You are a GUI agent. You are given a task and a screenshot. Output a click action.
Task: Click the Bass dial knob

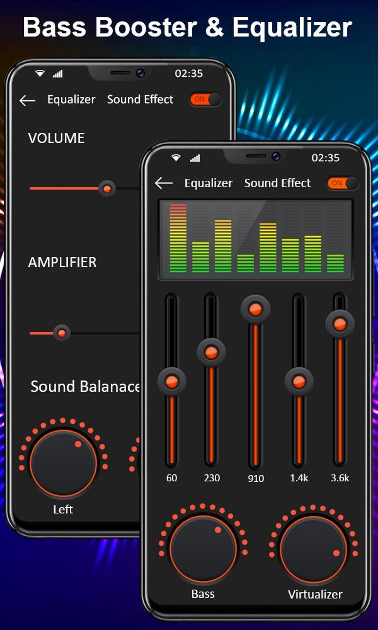click(x=203, y=549)
